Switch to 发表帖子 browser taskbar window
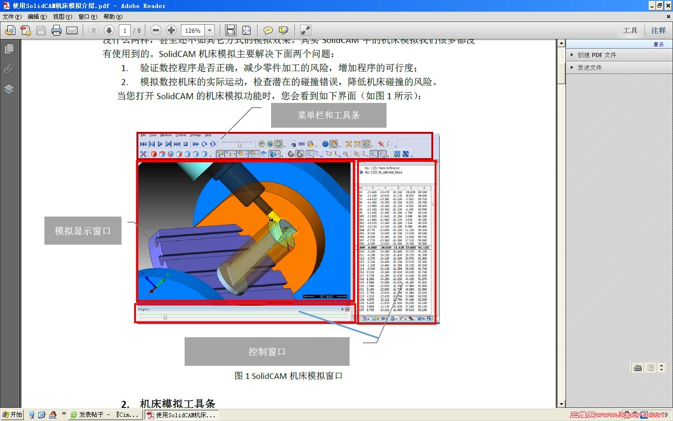The image size is (673, 421). 105,415
